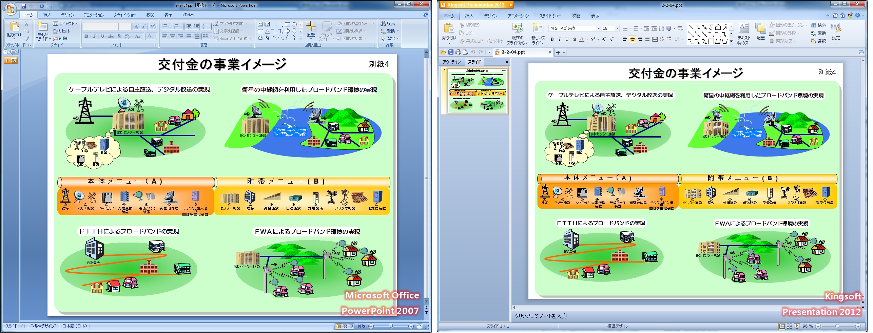873x333 pixels.
Task: Click the home icon at Kingsoft ribbon top right
Action: pyautogui.click(x=842, y=16)
